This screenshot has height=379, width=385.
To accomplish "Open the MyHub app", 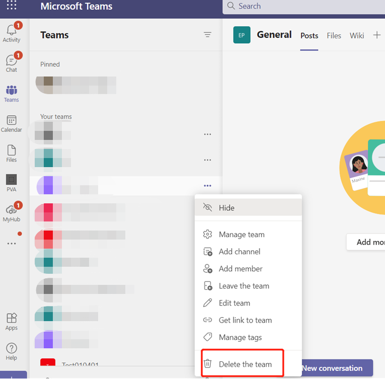I will click(11, 213).
